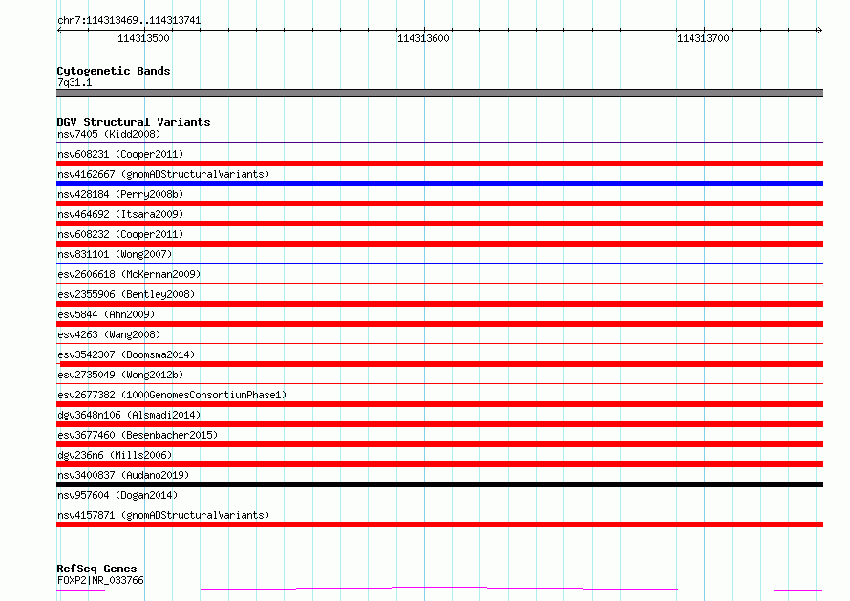Open variant nsv4157871 (gnomADStructuralVariants)
The width and height of the screenshot is (850, 601).
point(163,515)
